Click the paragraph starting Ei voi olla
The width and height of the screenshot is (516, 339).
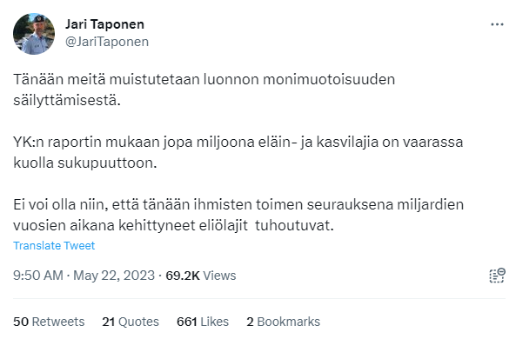click(x=238, y=215)
